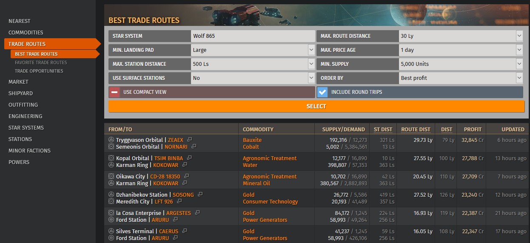530x243 pixels.
Task: Click the copy icon next to SOSONG
Action: tap(200, 195)
